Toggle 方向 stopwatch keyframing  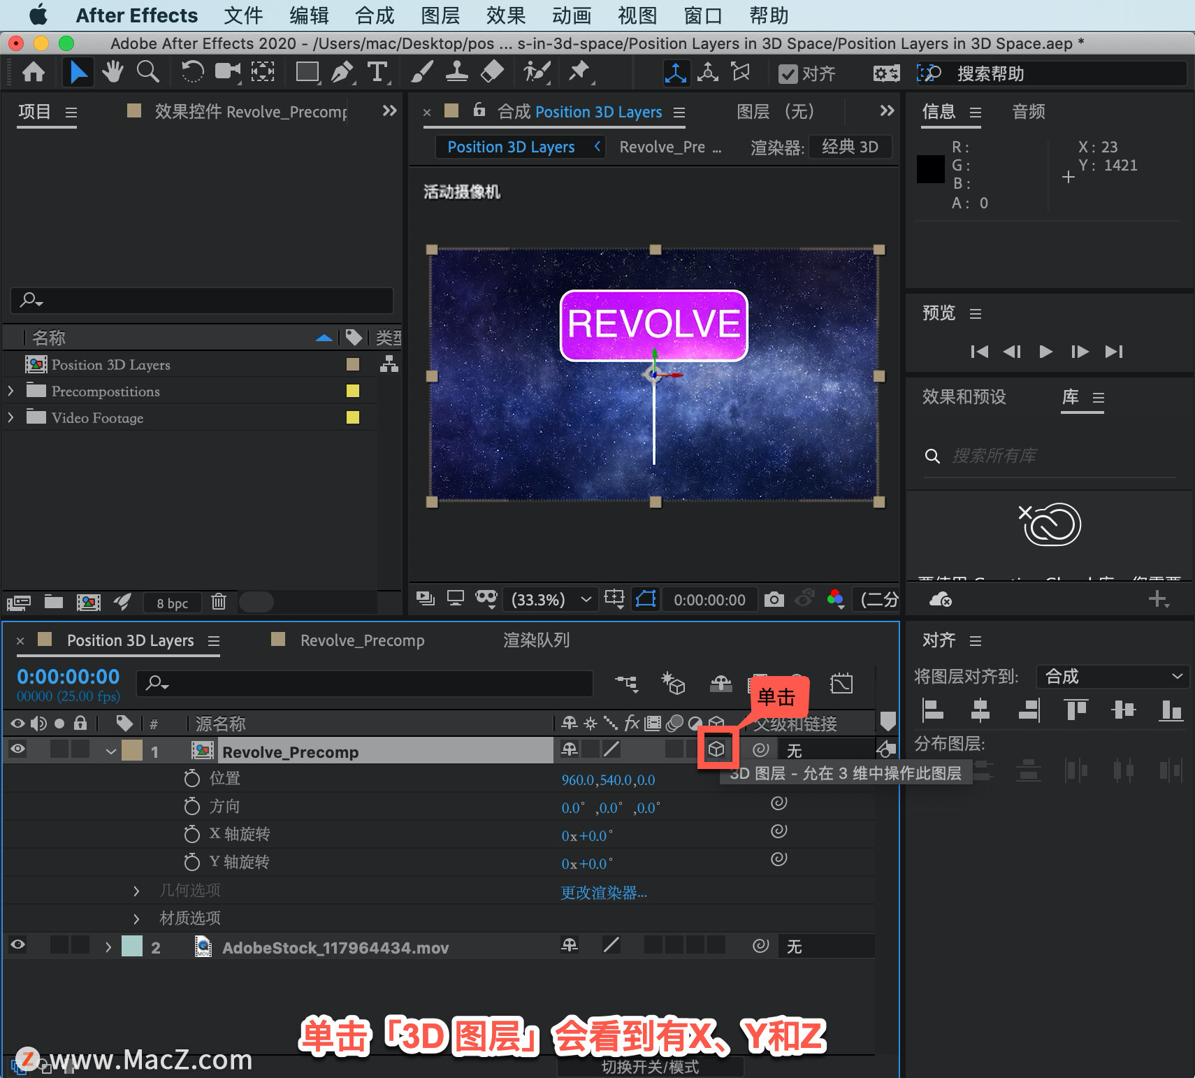[x=191, y=806]
